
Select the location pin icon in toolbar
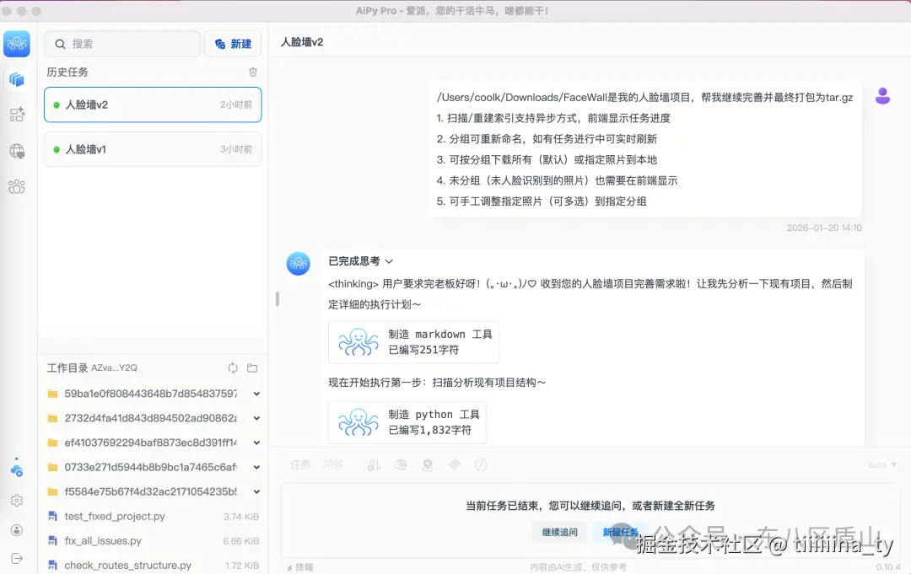(427, 464)
